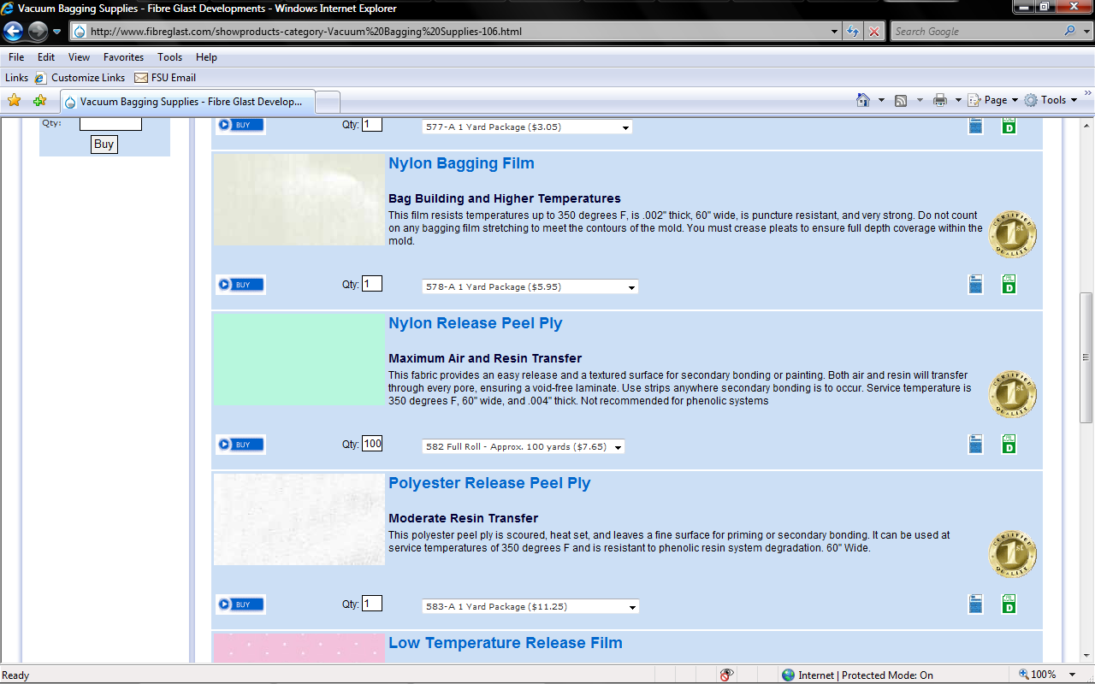Open the Tools gear menu in command bar

[x=1050, y=100]
